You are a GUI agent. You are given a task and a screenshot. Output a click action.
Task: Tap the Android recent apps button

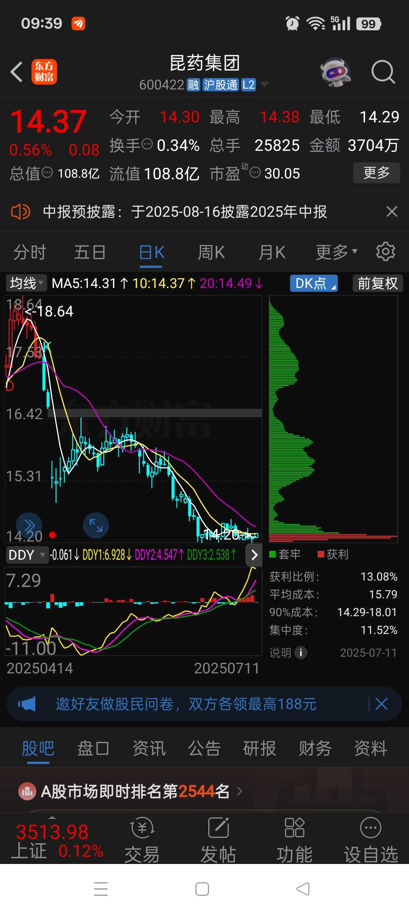click(x=101, y=889)
